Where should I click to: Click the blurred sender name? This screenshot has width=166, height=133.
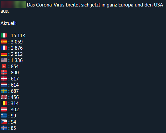click(x=13, y=5)
